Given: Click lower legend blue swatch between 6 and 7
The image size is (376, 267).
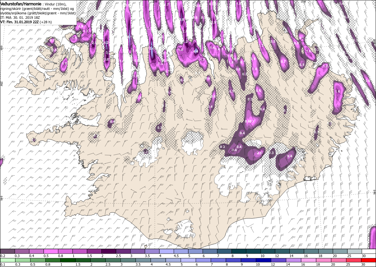Looking at the screenshot, I should (x=203, y=260).
